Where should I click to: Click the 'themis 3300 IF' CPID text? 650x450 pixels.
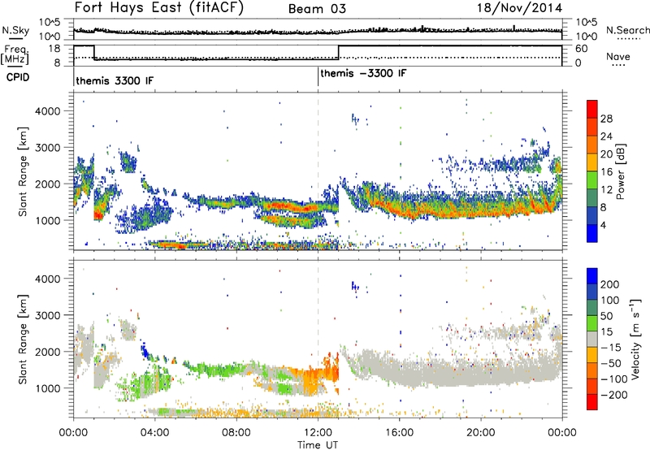pos(115,80)
